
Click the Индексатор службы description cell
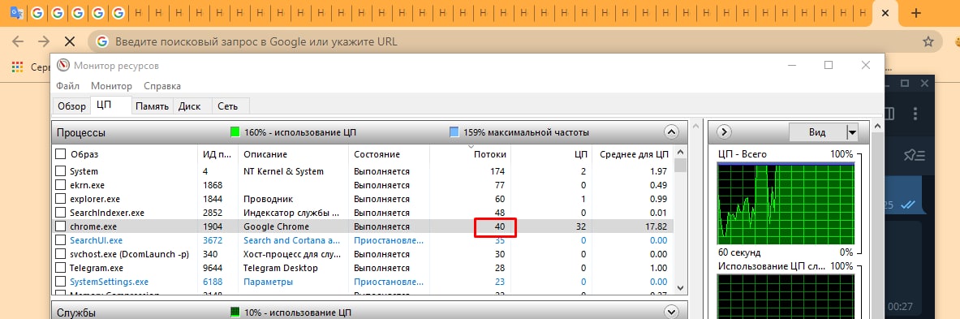click(x=291, y=213)
